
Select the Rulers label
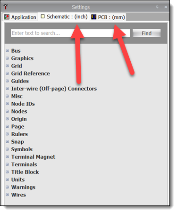tap(19, 134)
